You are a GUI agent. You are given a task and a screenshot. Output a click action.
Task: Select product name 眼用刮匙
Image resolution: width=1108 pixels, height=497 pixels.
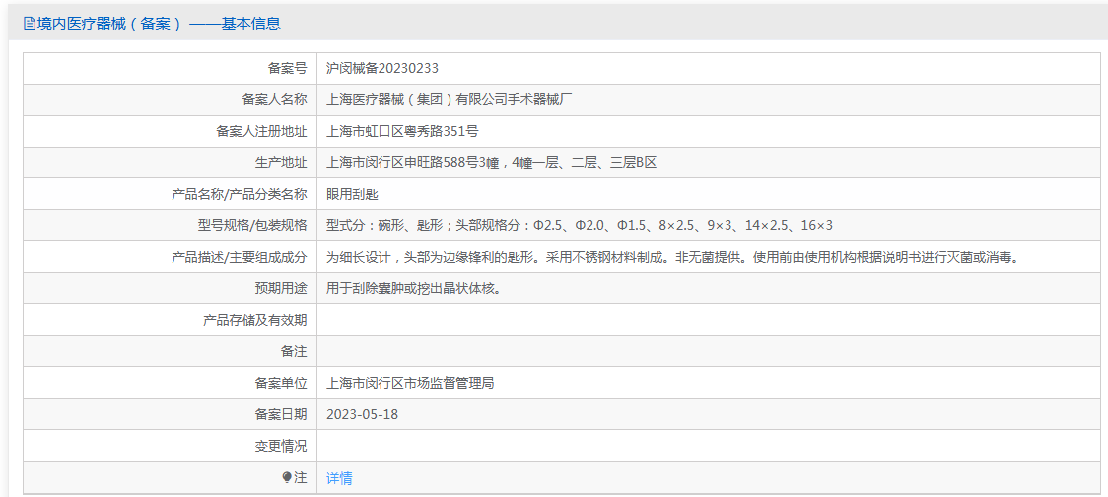(x=353, y=194)
